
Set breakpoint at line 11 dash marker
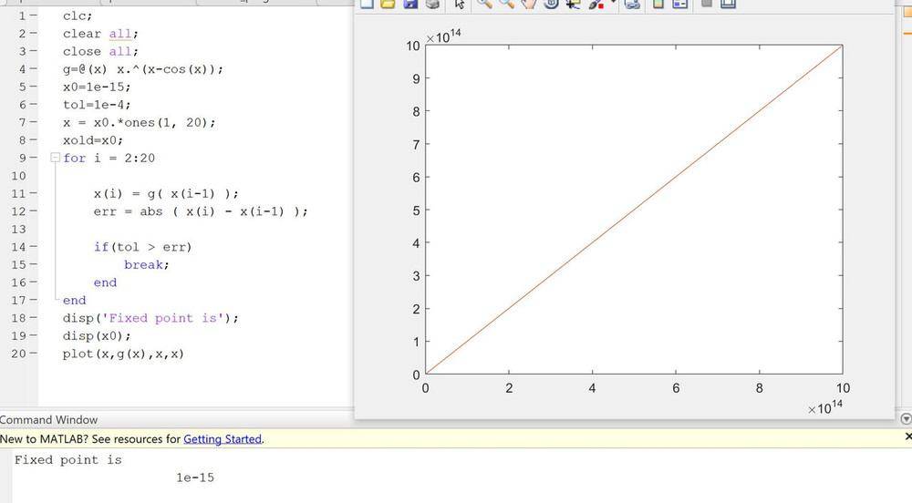tap(33, 194)
